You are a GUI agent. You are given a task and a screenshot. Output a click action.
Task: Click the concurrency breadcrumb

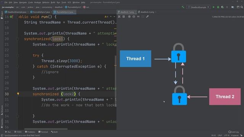tap(47, 7)
